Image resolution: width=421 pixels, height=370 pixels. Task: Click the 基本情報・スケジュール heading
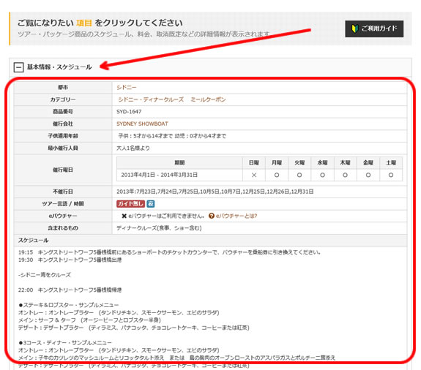pos(59,67)
